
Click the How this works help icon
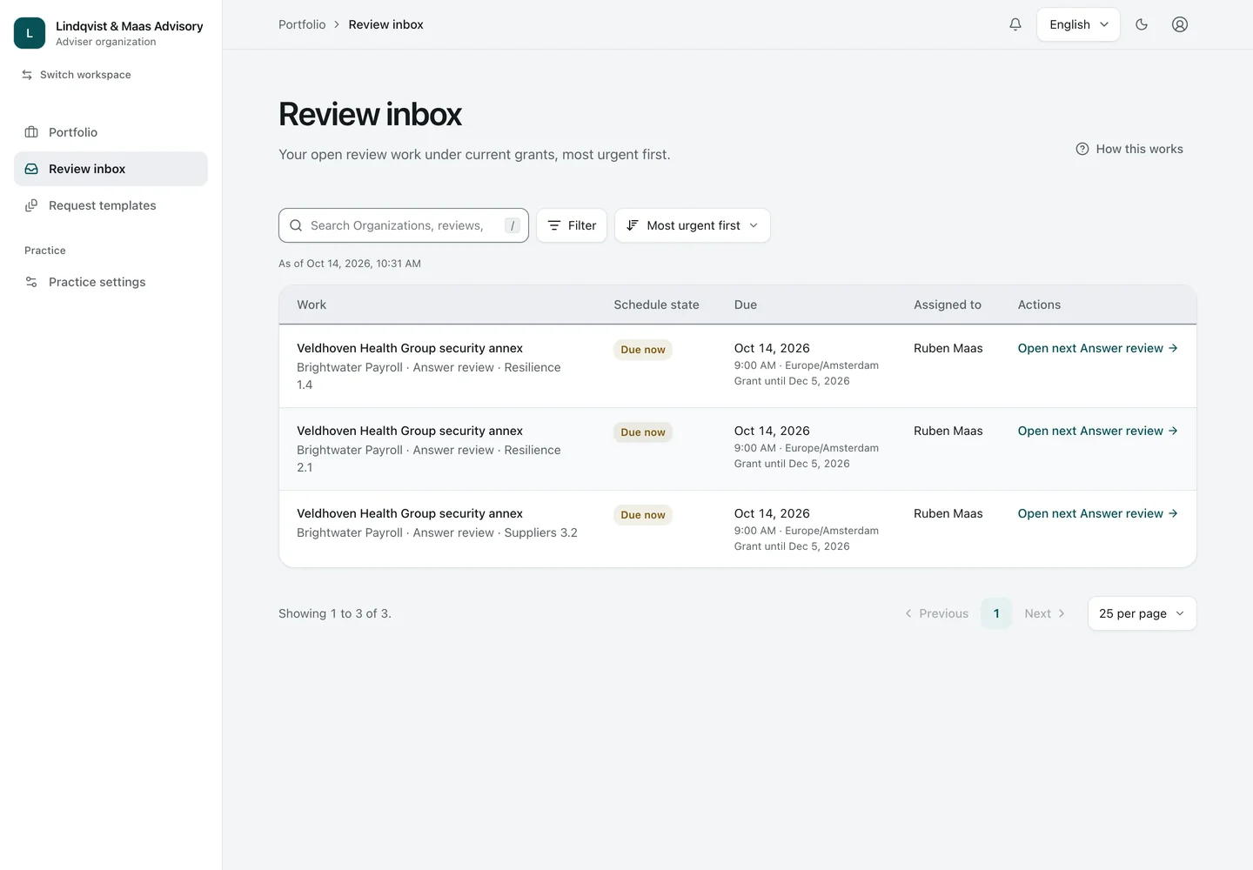pos(1082,149)
